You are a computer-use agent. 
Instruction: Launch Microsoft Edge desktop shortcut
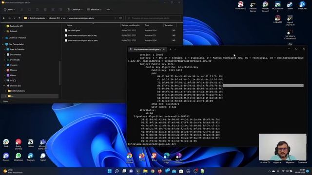[x=167, y=158]
